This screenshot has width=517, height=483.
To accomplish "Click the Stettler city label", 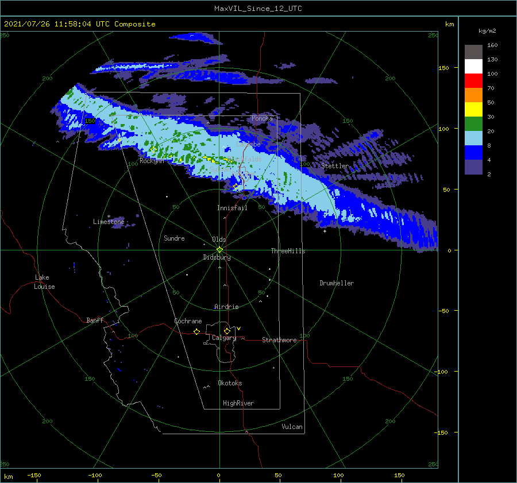I will click(x=335, y=166).
